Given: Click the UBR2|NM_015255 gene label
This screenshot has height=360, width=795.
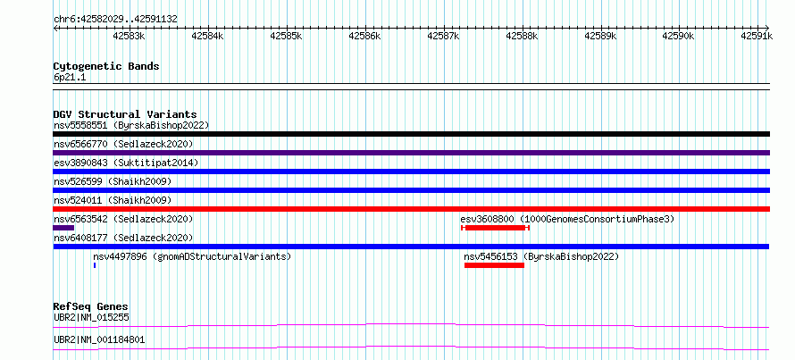Looking at the screenshot, I should coord(91,317).
